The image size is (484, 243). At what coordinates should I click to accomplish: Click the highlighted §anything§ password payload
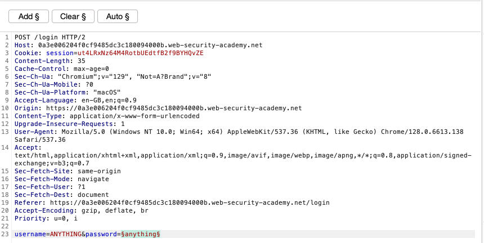(x=142, y=233)
